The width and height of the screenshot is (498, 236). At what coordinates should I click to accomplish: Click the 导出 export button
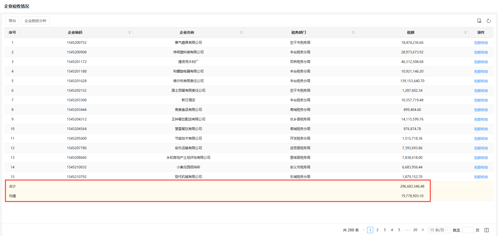pos(12,21)
